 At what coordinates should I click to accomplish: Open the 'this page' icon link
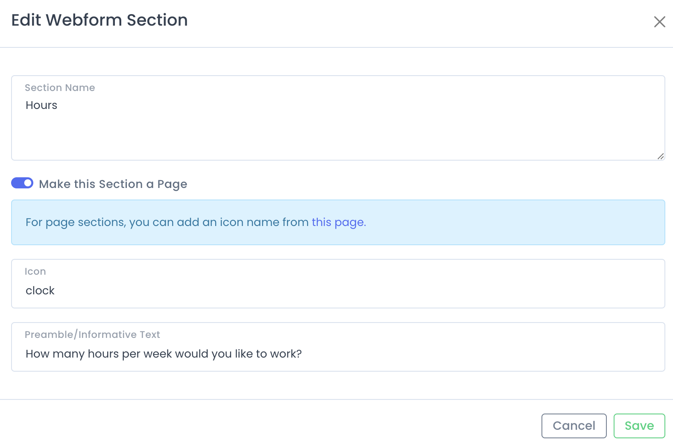(x=339, y=222)
